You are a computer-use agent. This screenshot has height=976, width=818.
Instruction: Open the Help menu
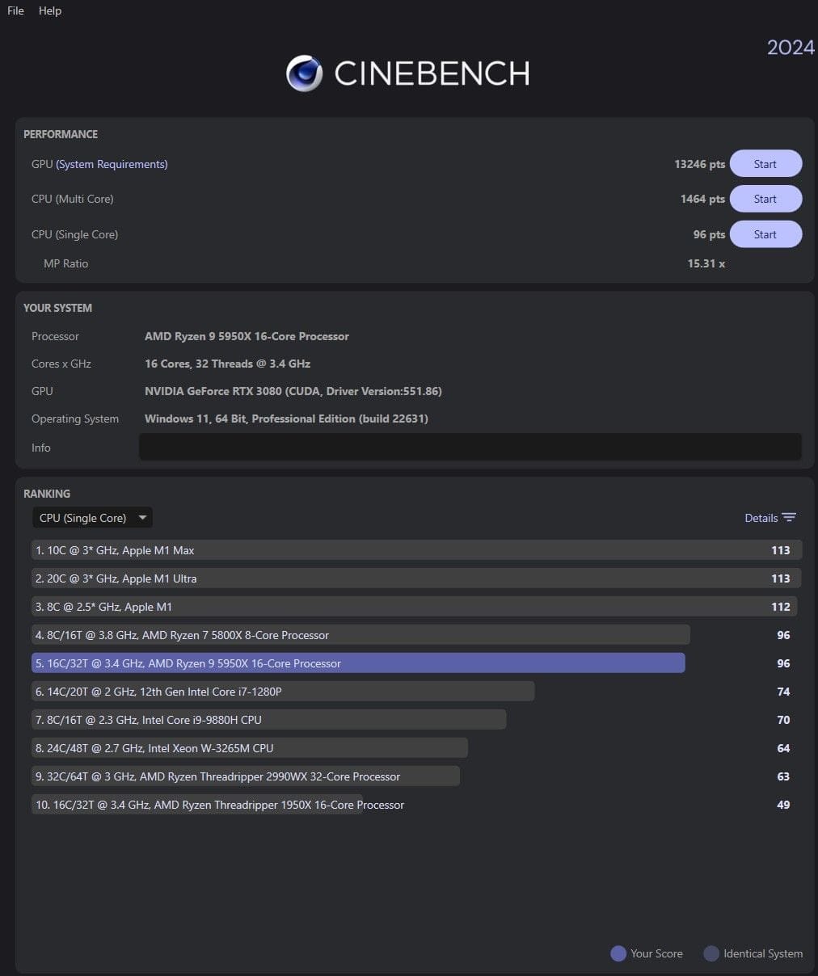[49, 11]
